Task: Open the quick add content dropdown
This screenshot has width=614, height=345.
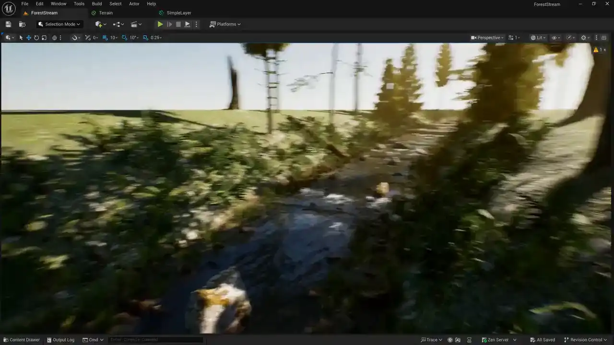Action: 101,24
